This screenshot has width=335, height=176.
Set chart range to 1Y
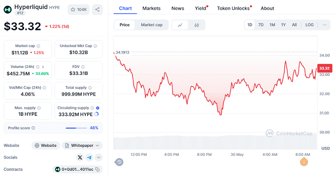283,25
